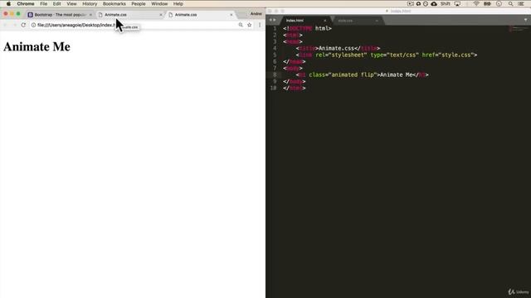Click the screen recording menu bar icon
This screenshot has height=298, width=531.
(x=411, y=3)
